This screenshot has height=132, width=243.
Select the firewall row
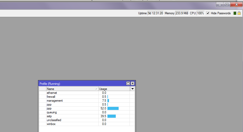pyautogui.click(x=87, y=97)
